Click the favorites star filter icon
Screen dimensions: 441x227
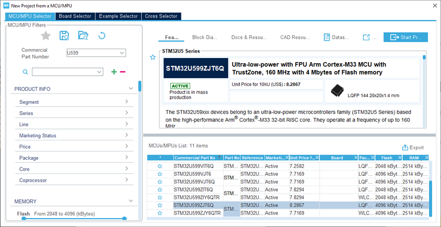point(45,36)
